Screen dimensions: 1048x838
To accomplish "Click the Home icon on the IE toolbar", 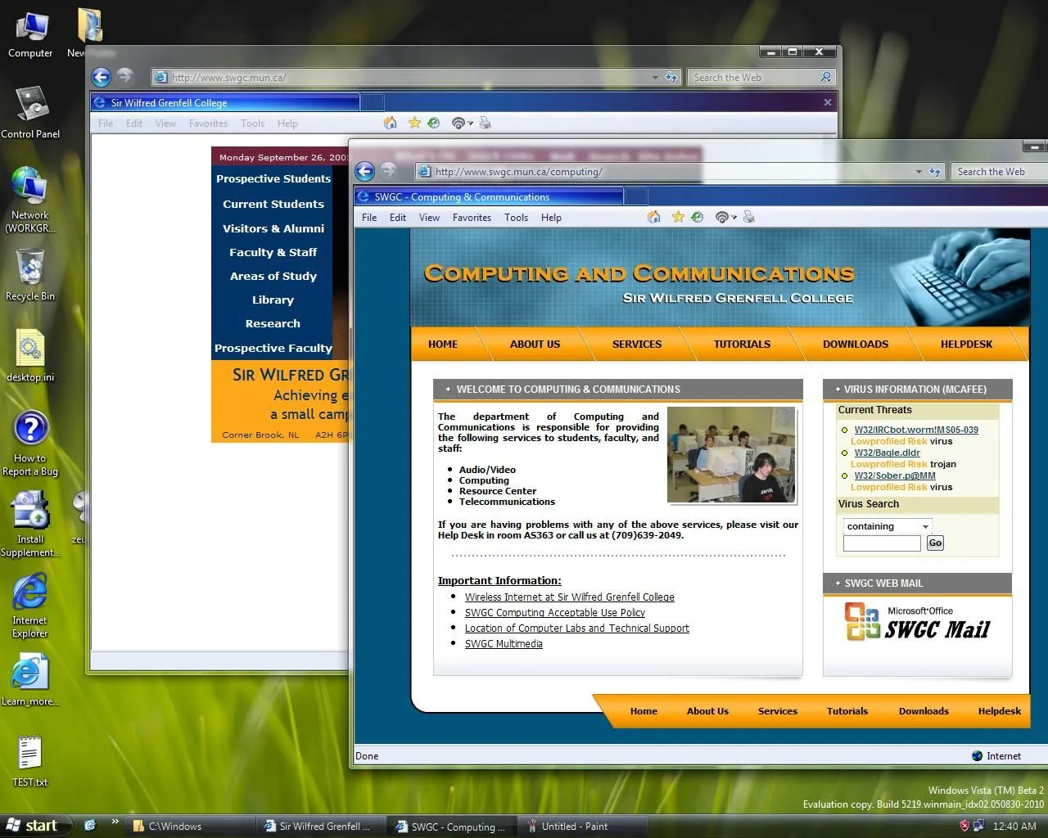I will (653, 217).
